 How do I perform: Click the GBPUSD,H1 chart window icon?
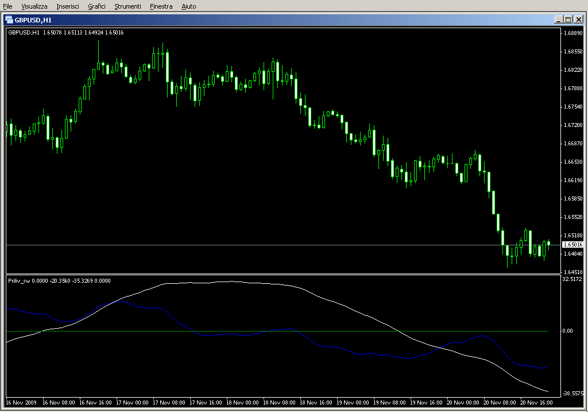(x=9, y=20)
